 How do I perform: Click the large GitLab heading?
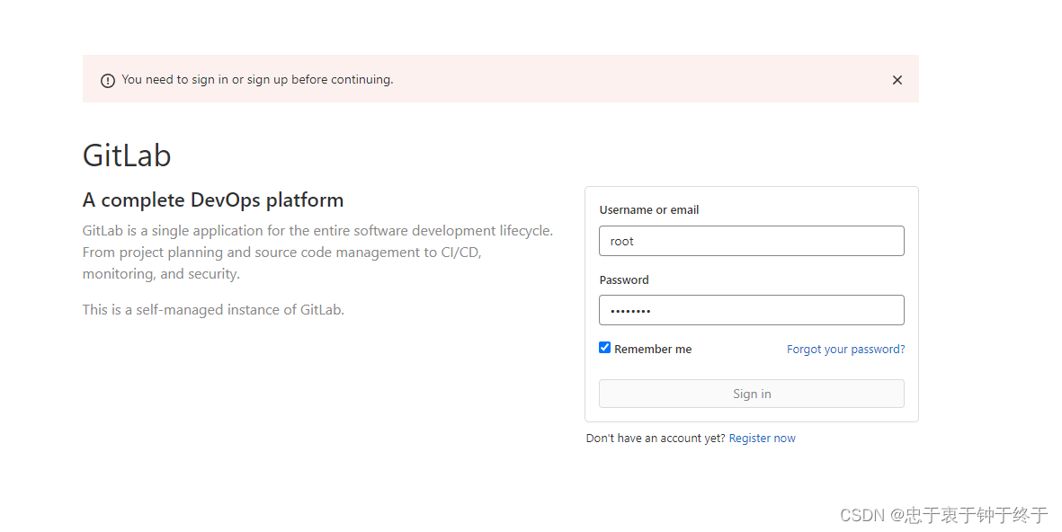click(127, 155)
